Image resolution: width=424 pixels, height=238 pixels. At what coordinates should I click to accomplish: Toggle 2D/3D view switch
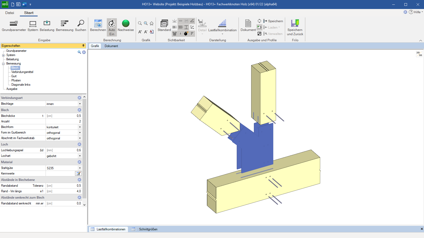[419, 54]
